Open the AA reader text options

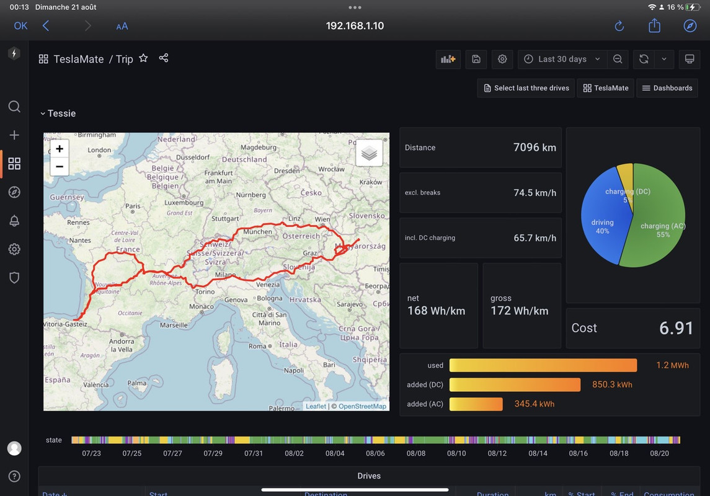[x=122, y=26]
